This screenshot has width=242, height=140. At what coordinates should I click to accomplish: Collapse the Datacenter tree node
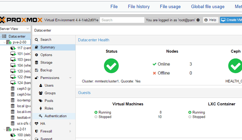pos(1,36)
